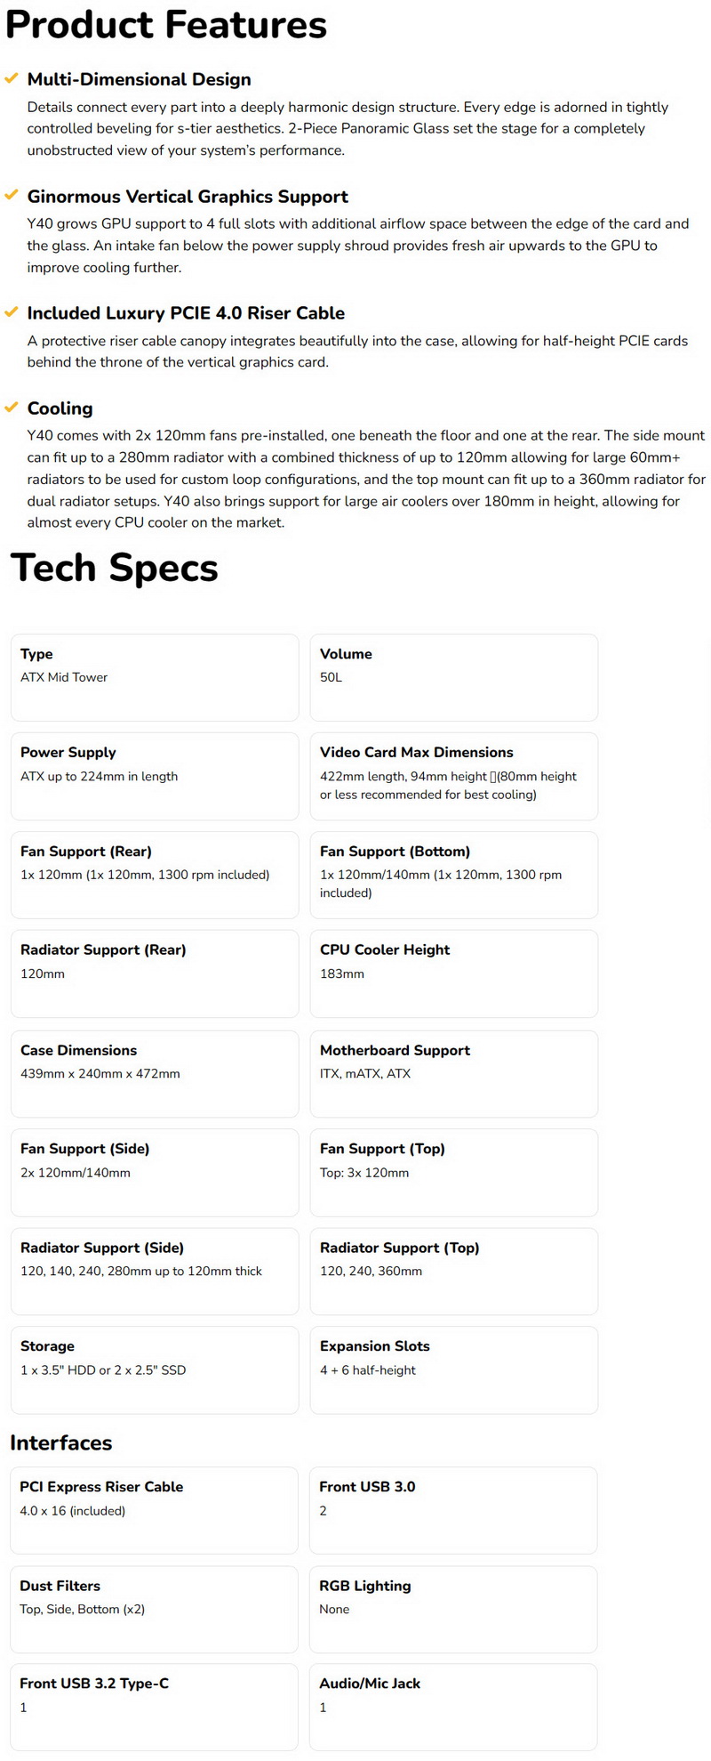Image resolution: width=711 pixels, height=1761 pixels.
Task: Select the Motherboard Support card
Action: click(454, 1074)
